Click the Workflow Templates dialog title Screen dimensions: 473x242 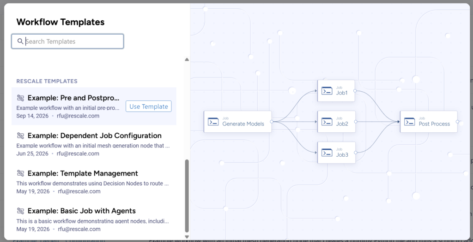(x=61, y=22)
